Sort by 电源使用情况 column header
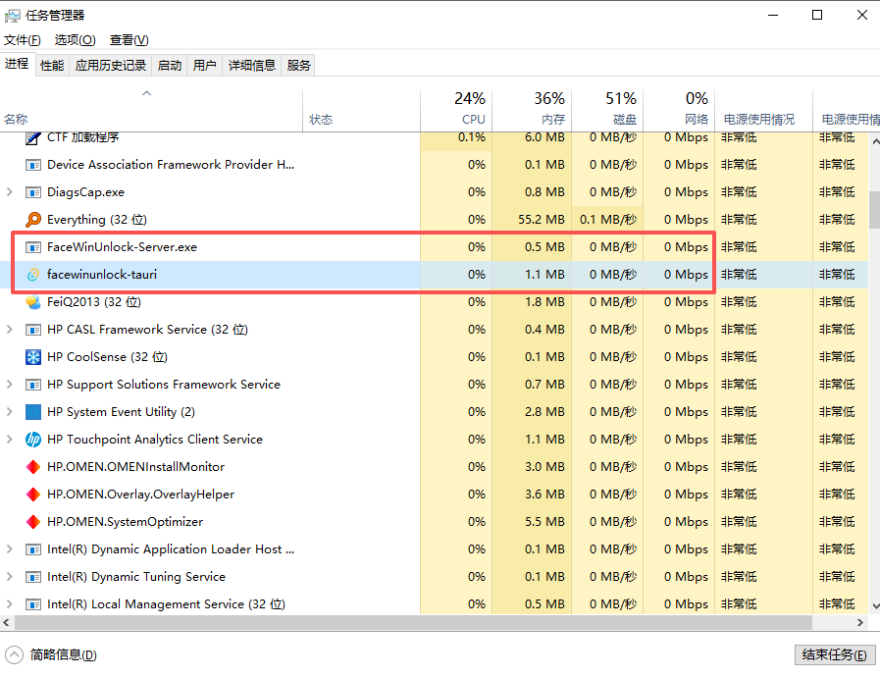Image resolution: width=880 pixels, height=678 pixels. pyautogui.click(x=764, y=111)
